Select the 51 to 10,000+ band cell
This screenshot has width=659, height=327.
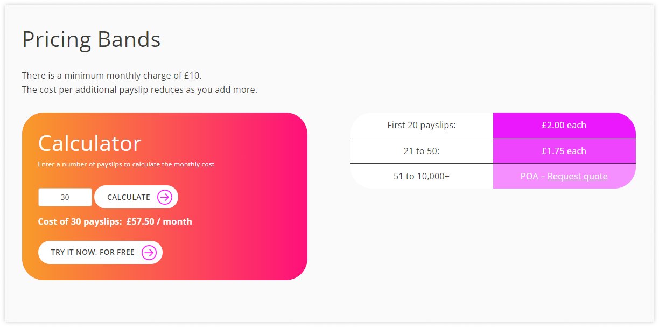coord(422,176)
